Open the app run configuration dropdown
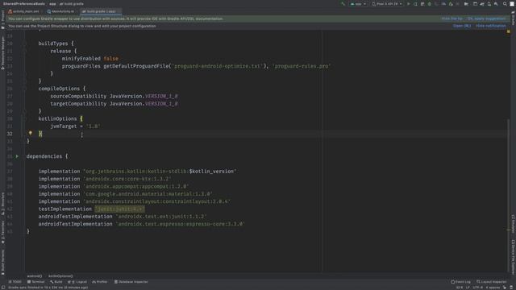Viewport: 516px width, 290px height. tap(358, 4)
